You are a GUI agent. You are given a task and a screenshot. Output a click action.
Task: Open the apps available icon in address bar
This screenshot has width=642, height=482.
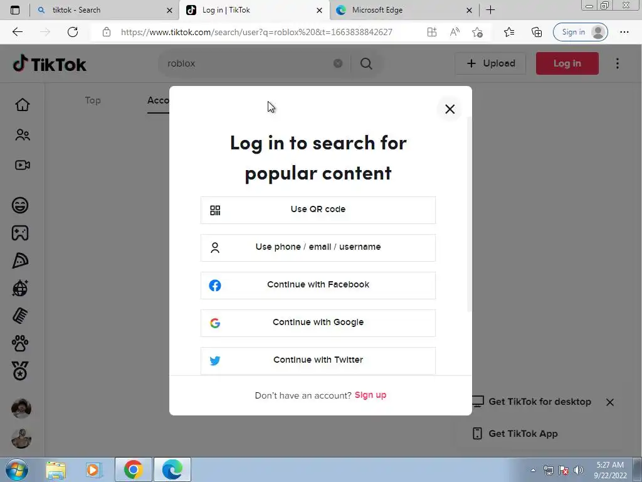point(432,32)
